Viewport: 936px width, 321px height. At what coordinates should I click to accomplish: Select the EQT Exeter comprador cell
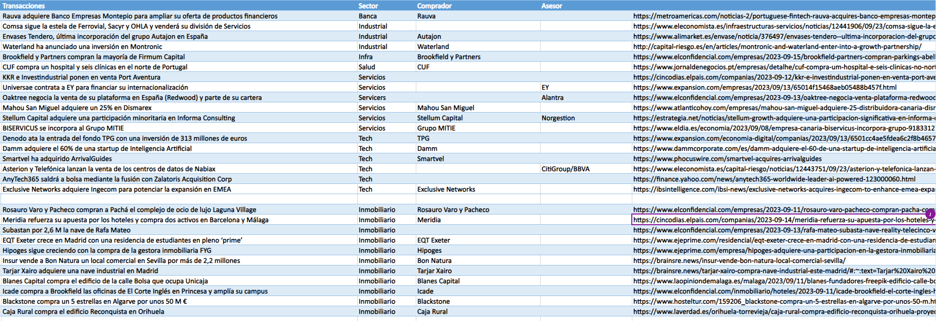478,240
